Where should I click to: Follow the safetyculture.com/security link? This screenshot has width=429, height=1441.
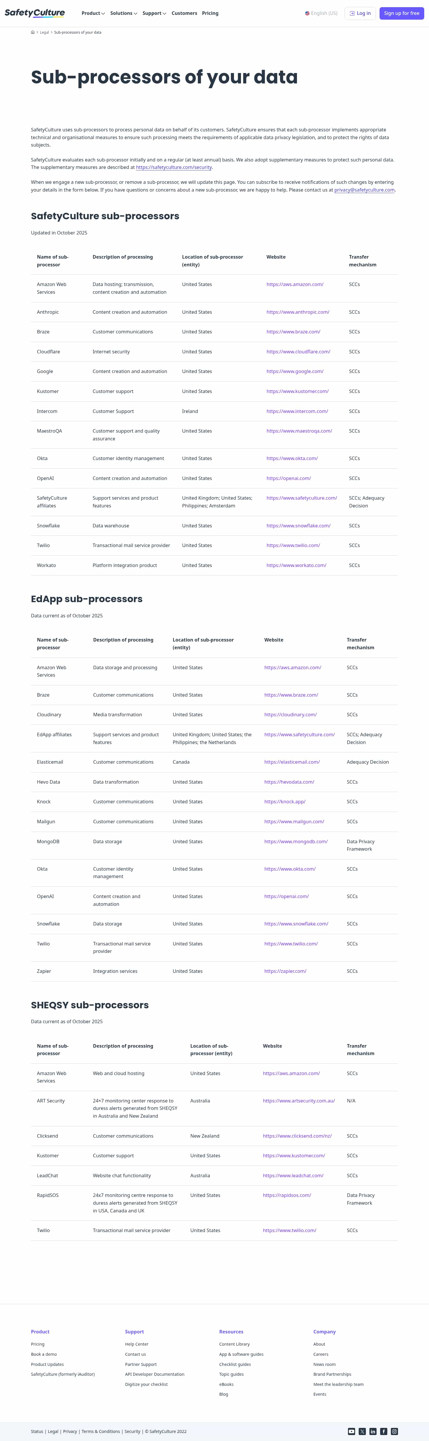click(x=174, y=167)
